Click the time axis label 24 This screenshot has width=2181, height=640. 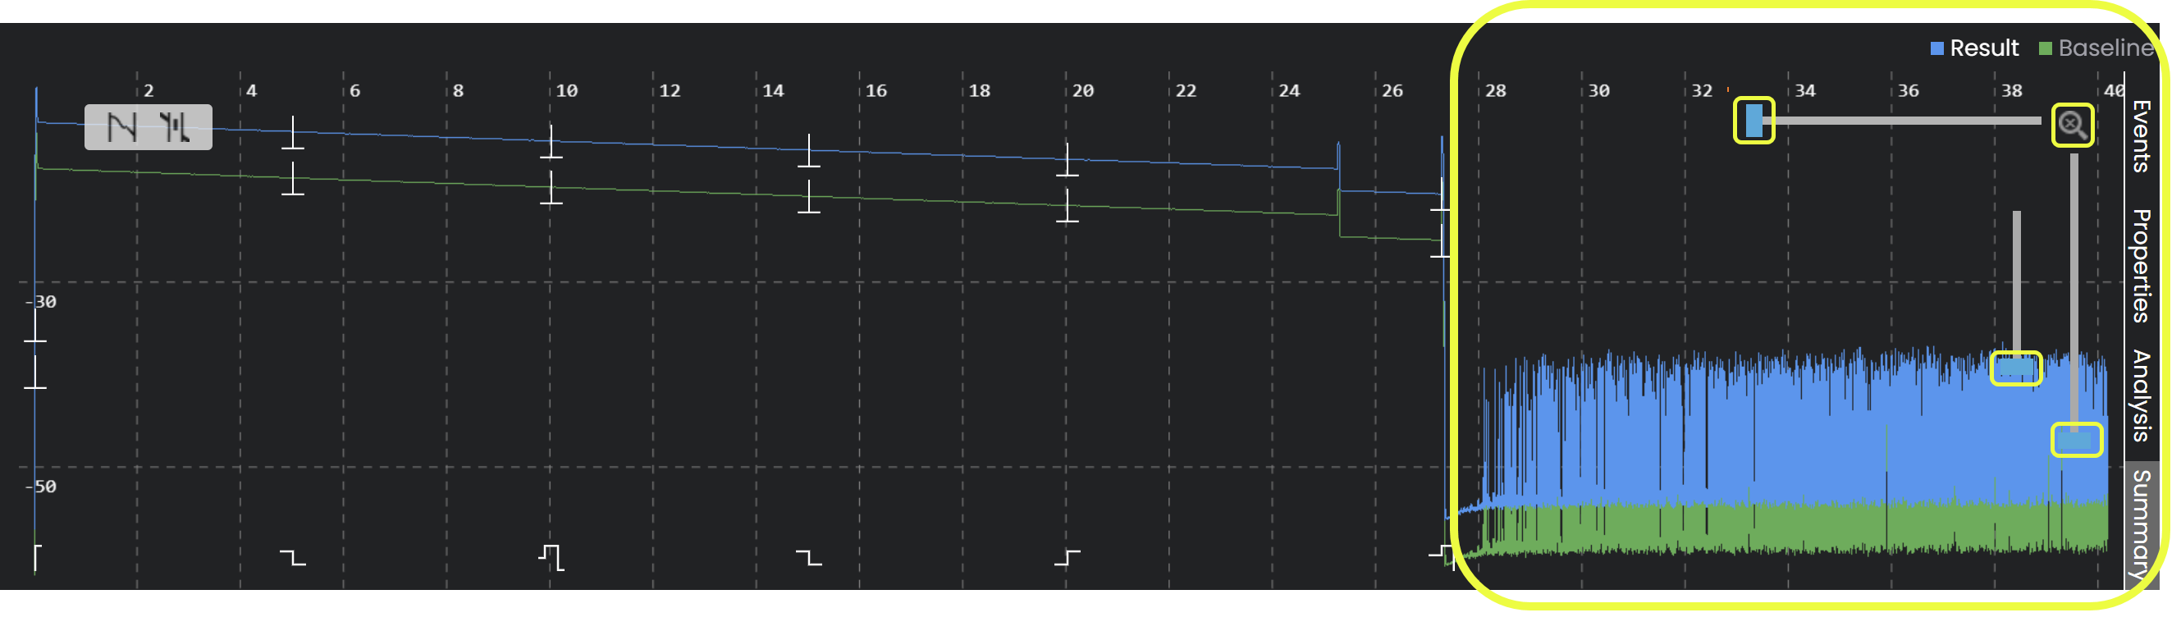(x=1289, y=90)
